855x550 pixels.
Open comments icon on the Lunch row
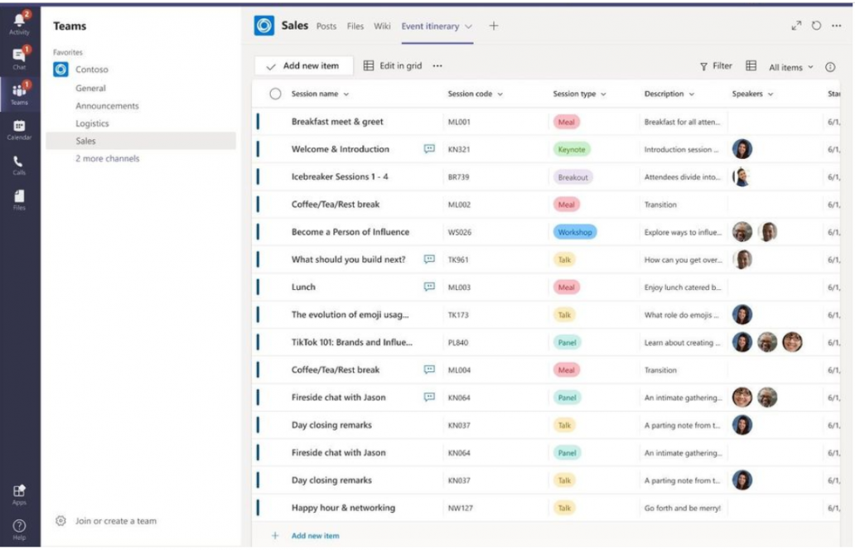pos(430,287)
